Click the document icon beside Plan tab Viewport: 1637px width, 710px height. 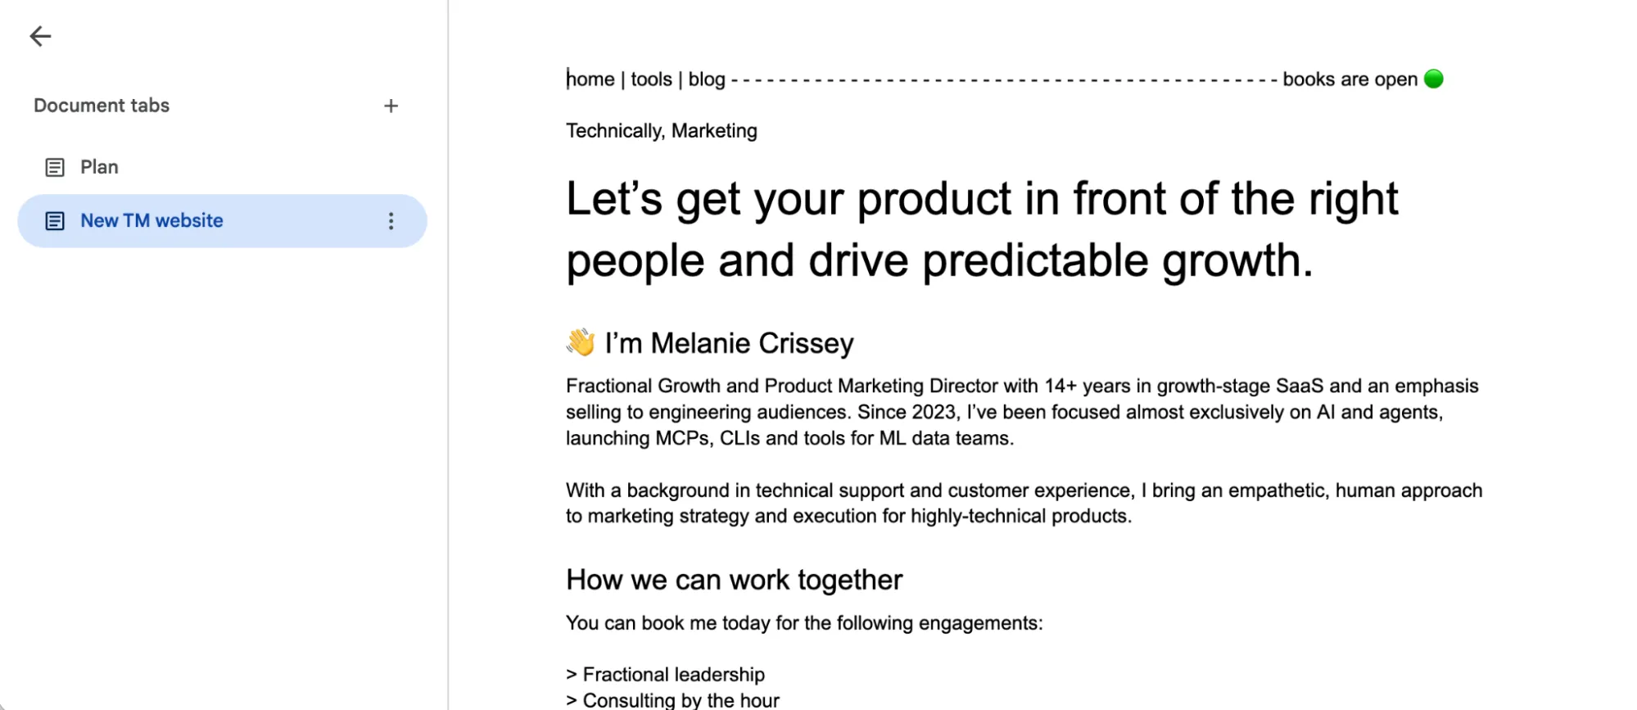click(54, 166)
